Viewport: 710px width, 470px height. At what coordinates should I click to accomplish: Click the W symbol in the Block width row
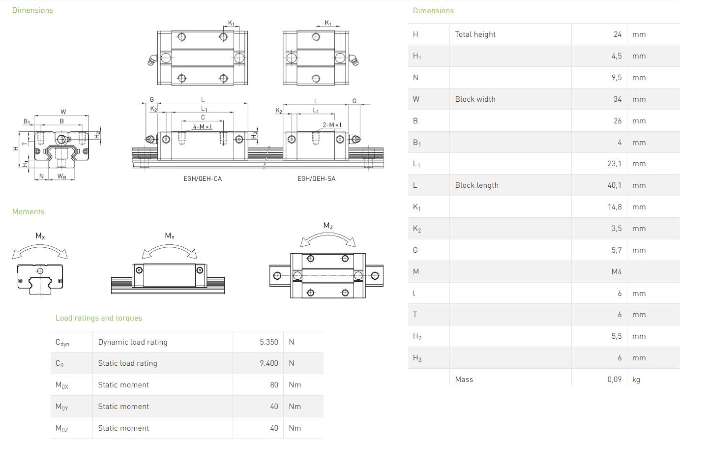click(x=416, y=99)
